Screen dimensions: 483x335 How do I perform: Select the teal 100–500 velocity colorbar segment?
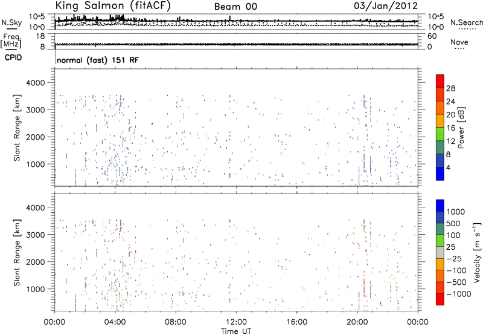(x=440, y=229)
